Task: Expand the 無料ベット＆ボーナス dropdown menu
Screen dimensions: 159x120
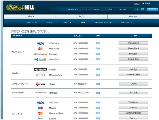Action: click(103, 23)
